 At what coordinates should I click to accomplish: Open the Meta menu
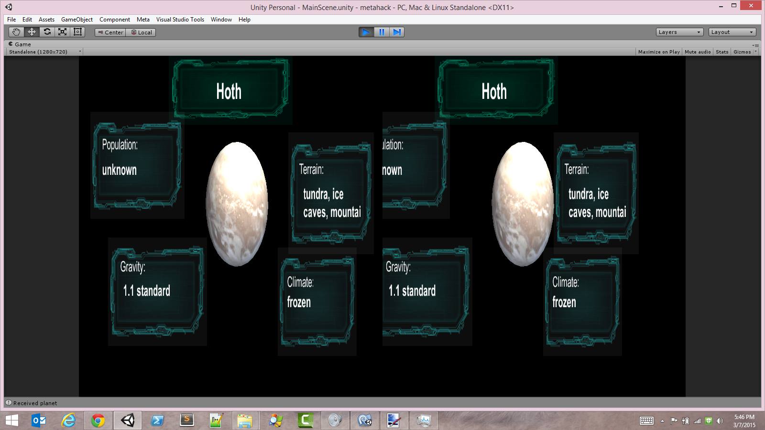point(143,20)
